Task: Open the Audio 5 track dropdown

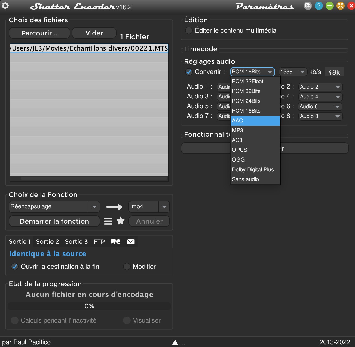Action: [224, 107]
